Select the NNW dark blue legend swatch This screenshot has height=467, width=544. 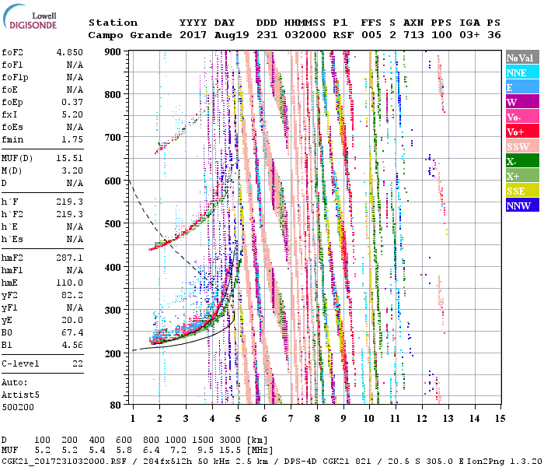[522, 205]
